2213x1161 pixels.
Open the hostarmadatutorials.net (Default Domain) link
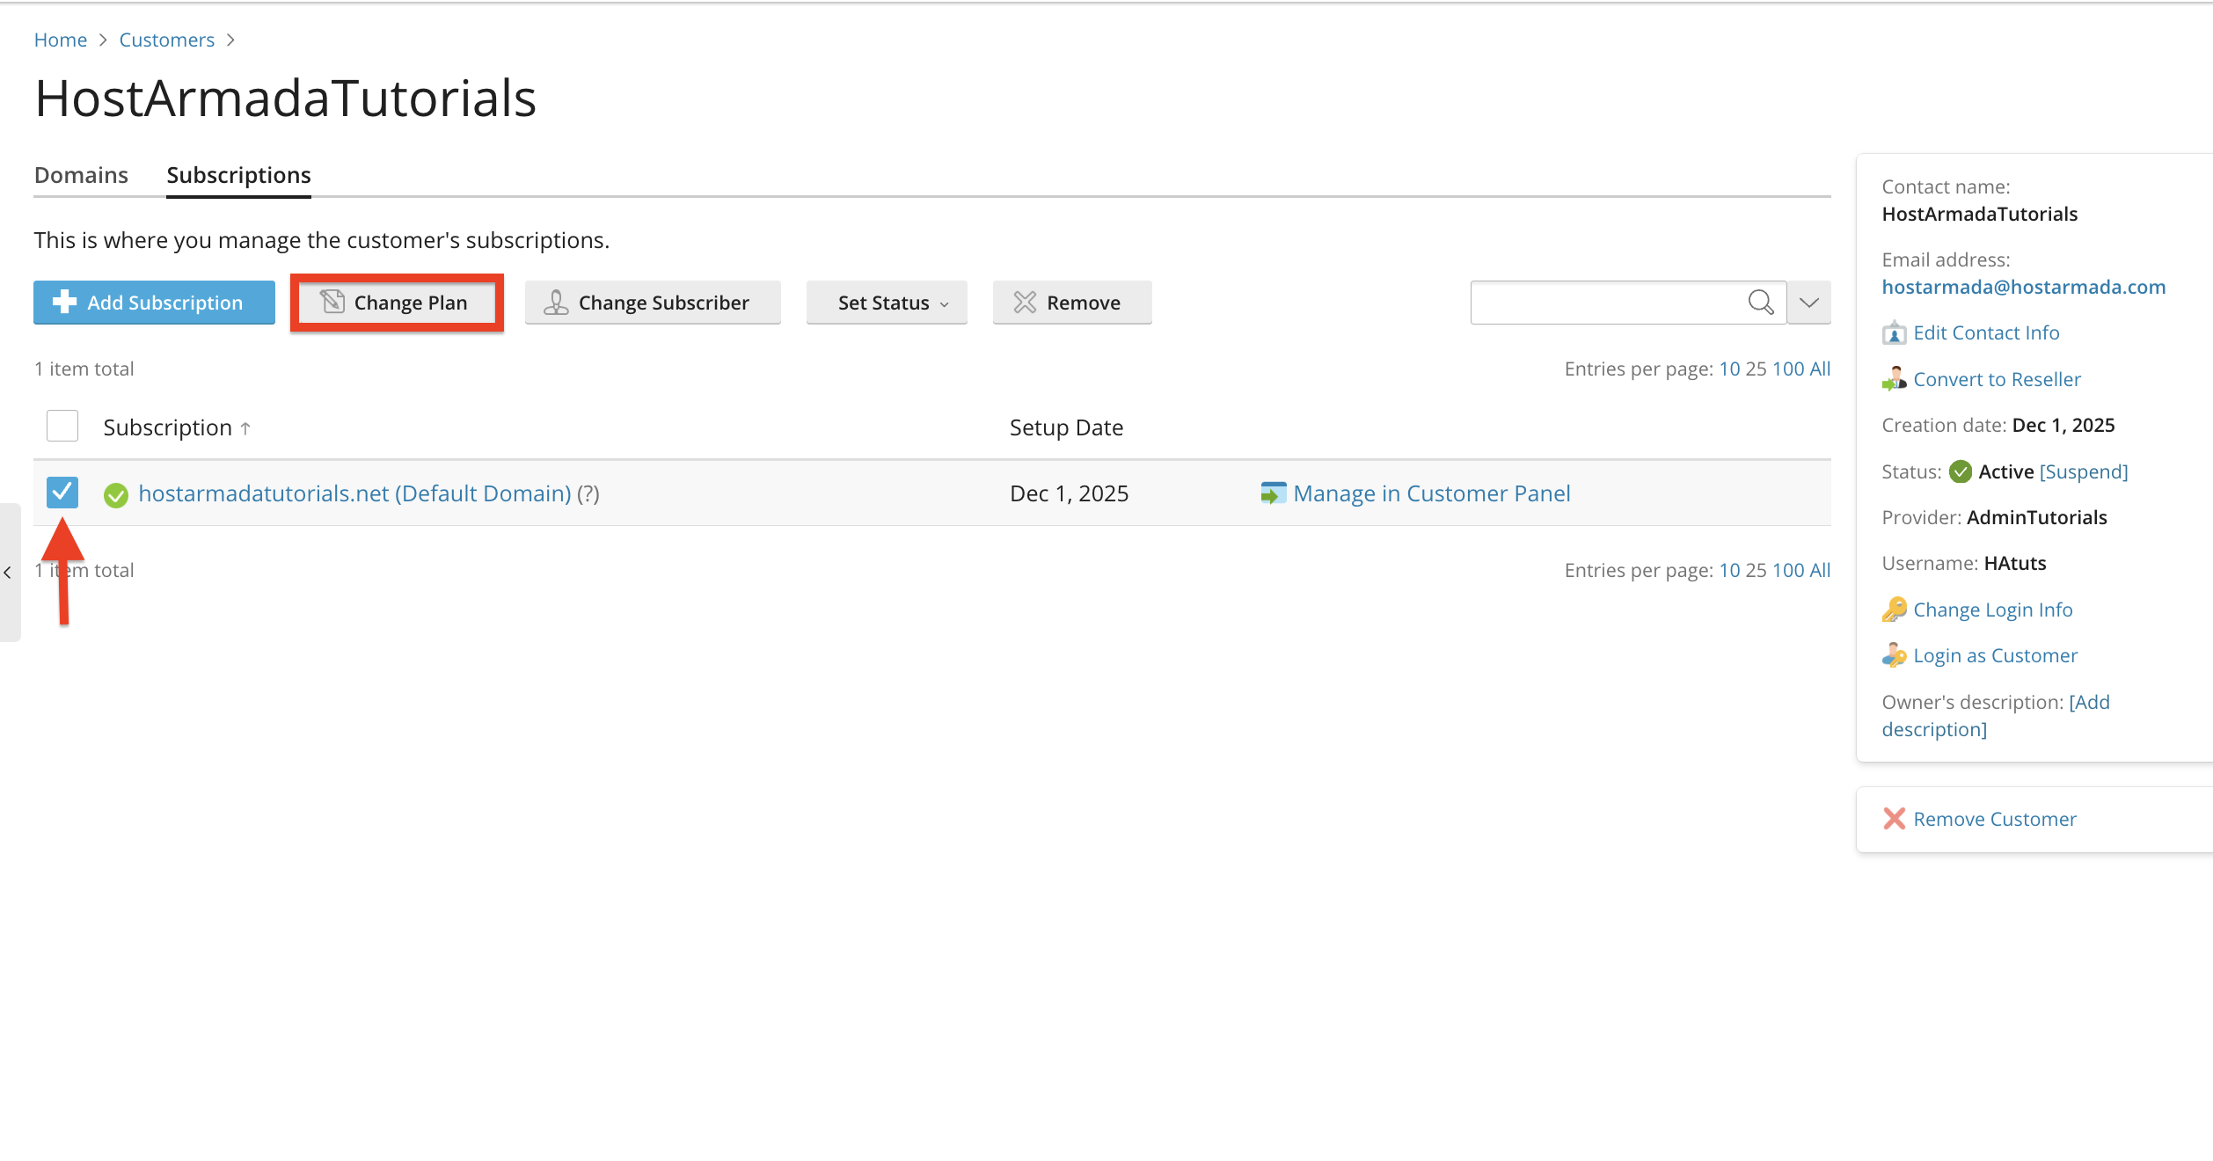point(354,493)
